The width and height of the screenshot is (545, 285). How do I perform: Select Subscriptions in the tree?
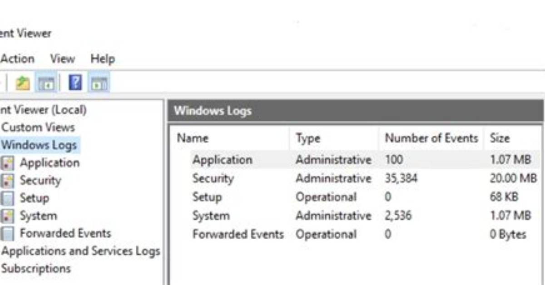tap(36, 268)
